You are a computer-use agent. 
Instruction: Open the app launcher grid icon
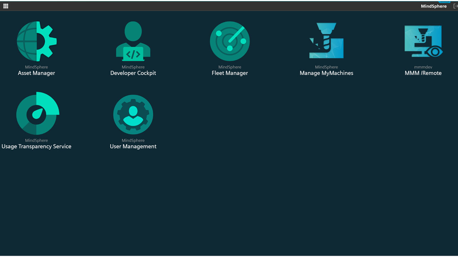click(x=6, y=6)
